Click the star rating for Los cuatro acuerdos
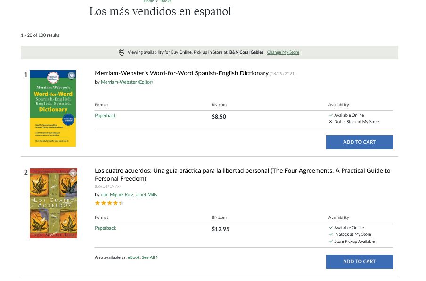The width and height of the screenshot is (426, 281). click(109, 203)
